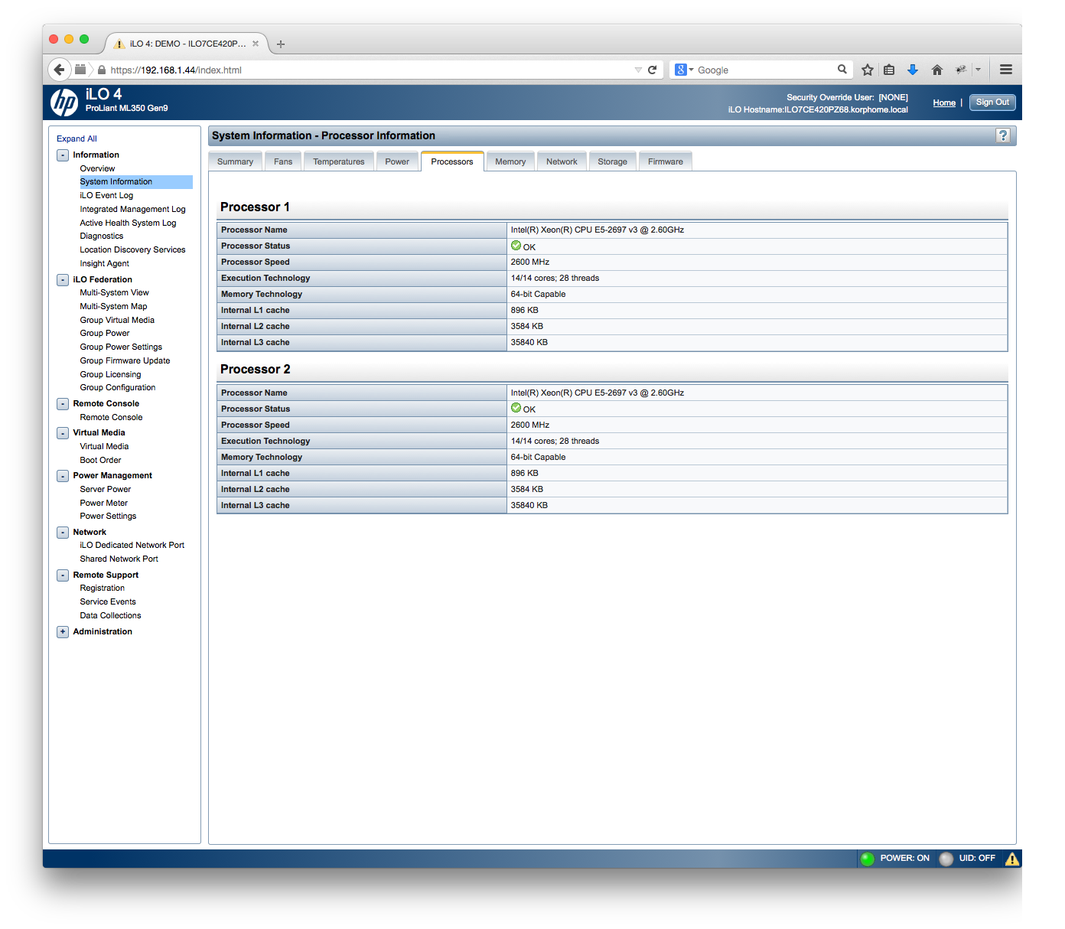Switch to the Fans tab
The image size is (1065, 929).
283,161
